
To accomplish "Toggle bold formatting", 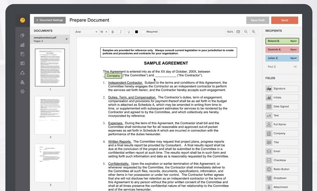I will (112, 32).
